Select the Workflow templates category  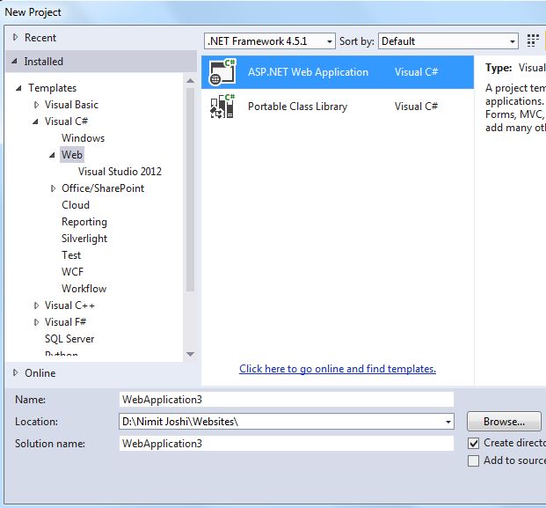click(x=84, y=289)
